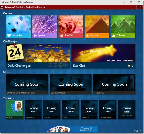Viewport: 144px width, 134px height.
Task: Pick the Aquarium theme tile
Action: pyautogui.click(x=108, y=110)
